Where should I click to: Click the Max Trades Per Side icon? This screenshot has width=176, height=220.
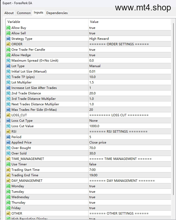[x=8, y=110]
